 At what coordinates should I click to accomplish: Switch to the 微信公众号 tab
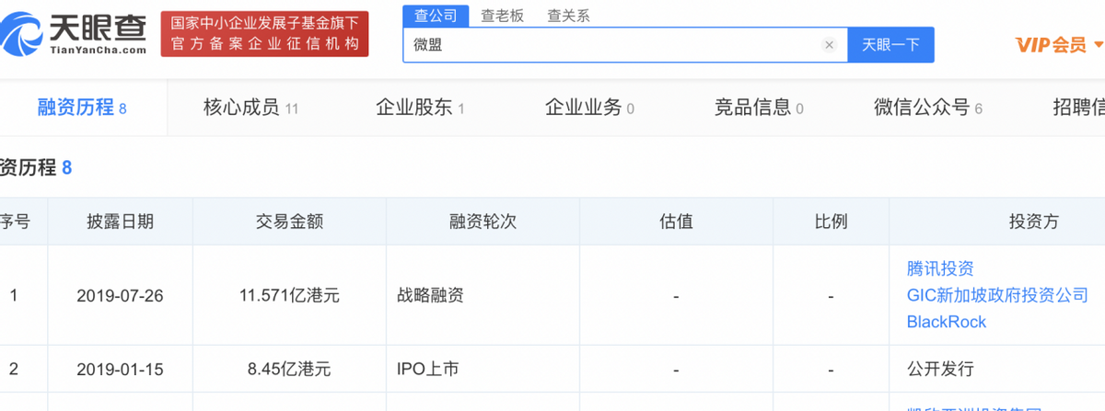click(x=928, y=108)
